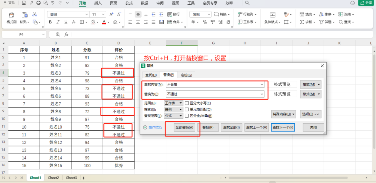Click the 分享 share button
The width and height of the screenshot is (376, 183).
point(366,3)
